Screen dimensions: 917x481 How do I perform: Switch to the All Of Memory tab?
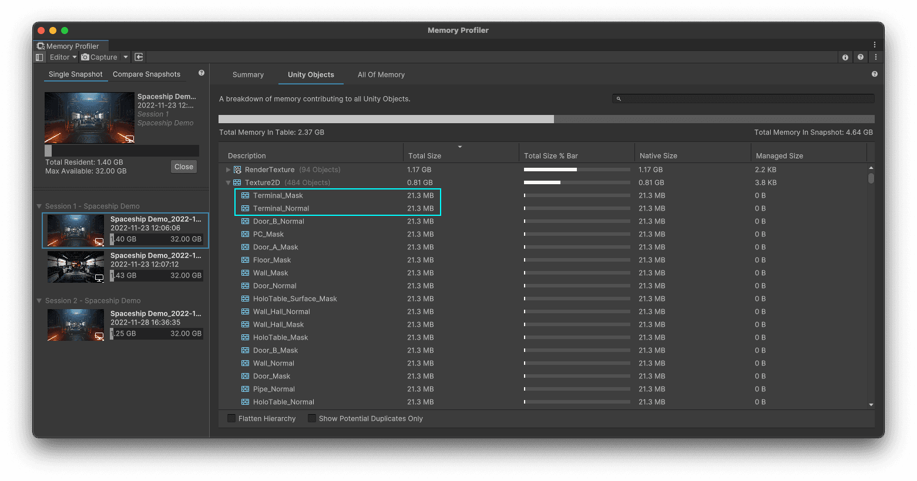(381, 74)
